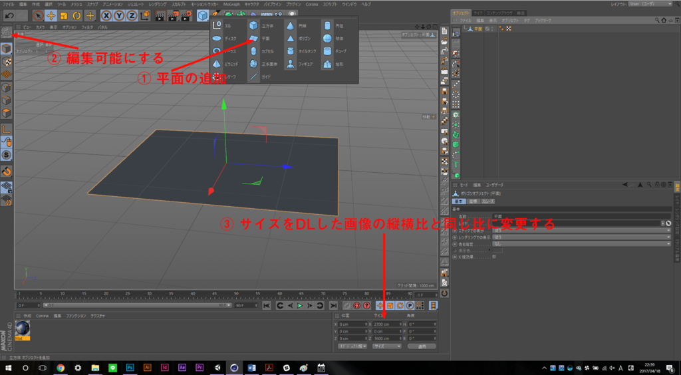Image resolution: width=681 pixels, height=375 pixels.
Task: Click the 表示色 color swatch
Action: coord(497,251)
